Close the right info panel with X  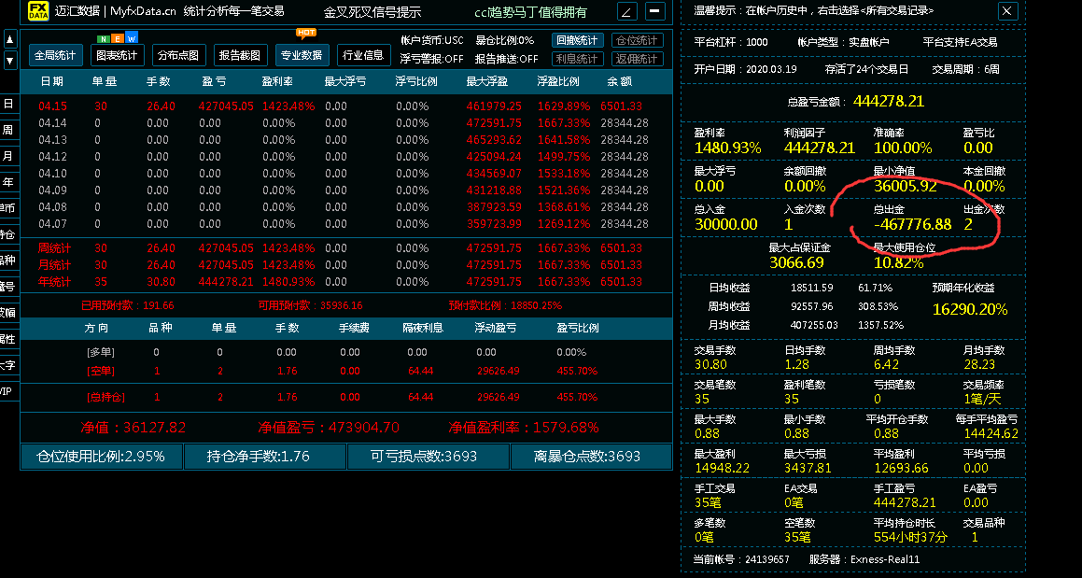coord(1006,10)
